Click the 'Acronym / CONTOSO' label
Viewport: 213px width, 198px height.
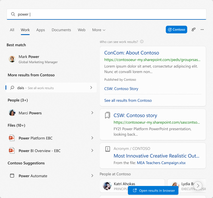point(132,148)
